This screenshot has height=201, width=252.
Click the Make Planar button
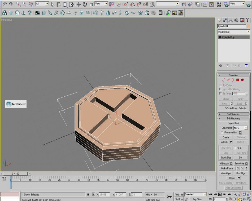[x=227, y=168]
